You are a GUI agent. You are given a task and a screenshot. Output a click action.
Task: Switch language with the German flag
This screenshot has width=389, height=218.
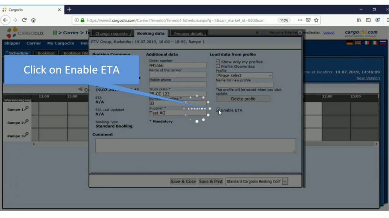(349, 43)
